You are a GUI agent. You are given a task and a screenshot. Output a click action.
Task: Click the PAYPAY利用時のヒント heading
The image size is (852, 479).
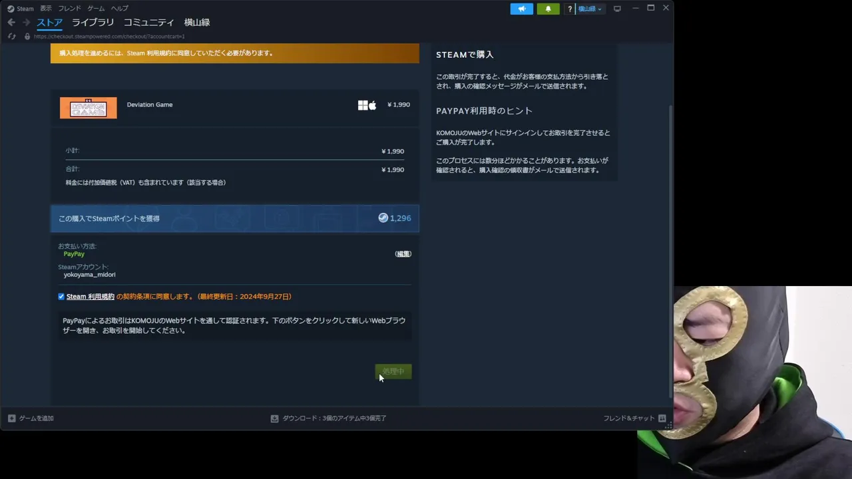(484, 111)
